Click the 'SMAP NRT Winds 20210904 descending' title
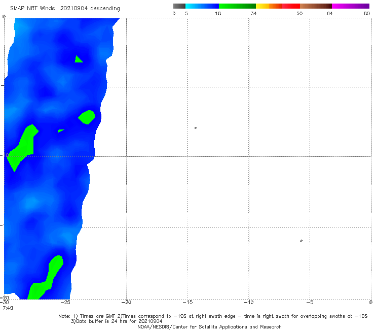 tap(65, 9)
